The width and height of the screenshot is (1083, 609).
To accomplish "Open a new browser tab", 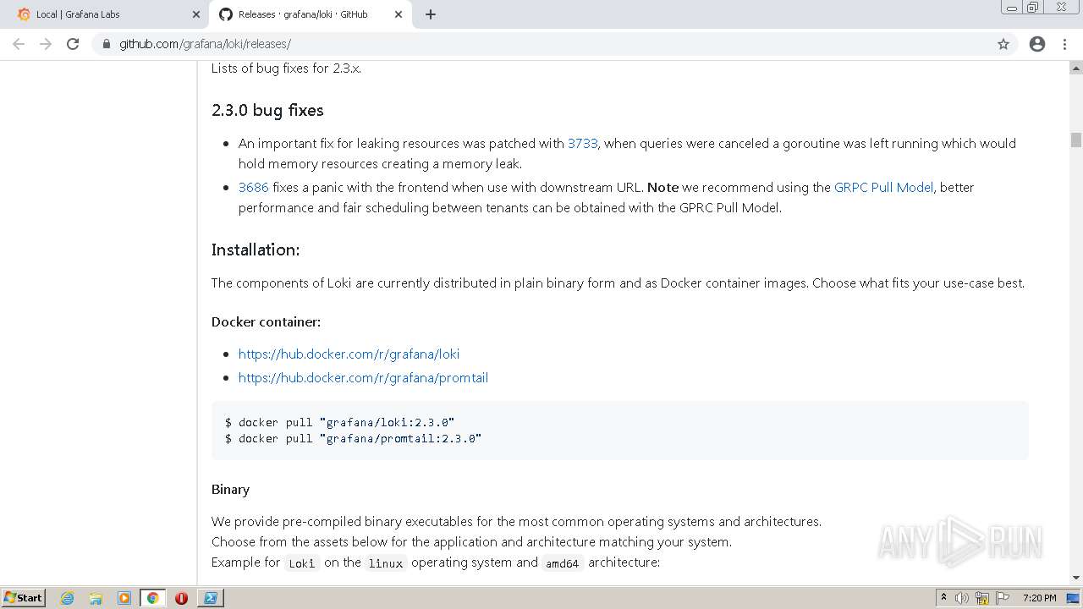I will (430, 14).
